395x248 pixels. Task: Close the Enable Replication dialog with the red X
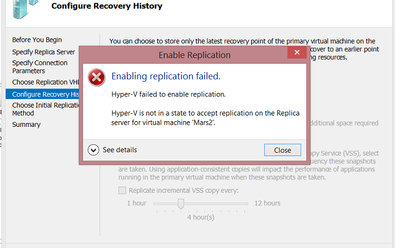[297, 55]
